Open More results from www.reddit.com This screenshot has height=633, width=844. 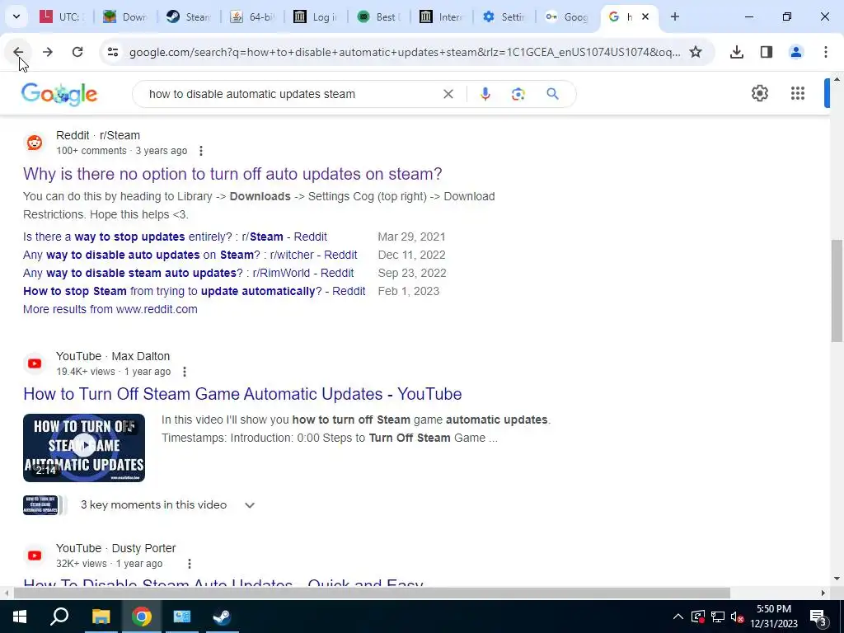(110, 310)
